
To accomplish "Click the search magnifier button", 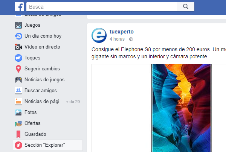I will tap(186, 7).
